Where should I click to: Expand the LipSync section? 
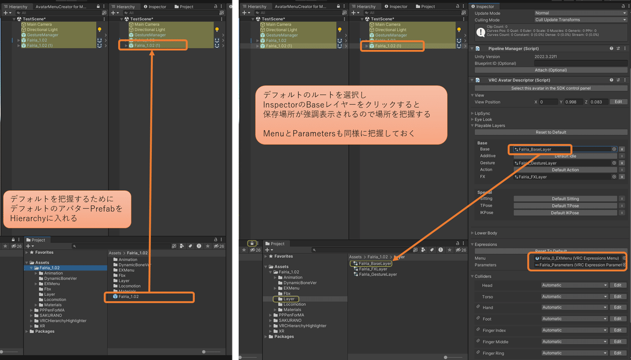coord(472,113)
